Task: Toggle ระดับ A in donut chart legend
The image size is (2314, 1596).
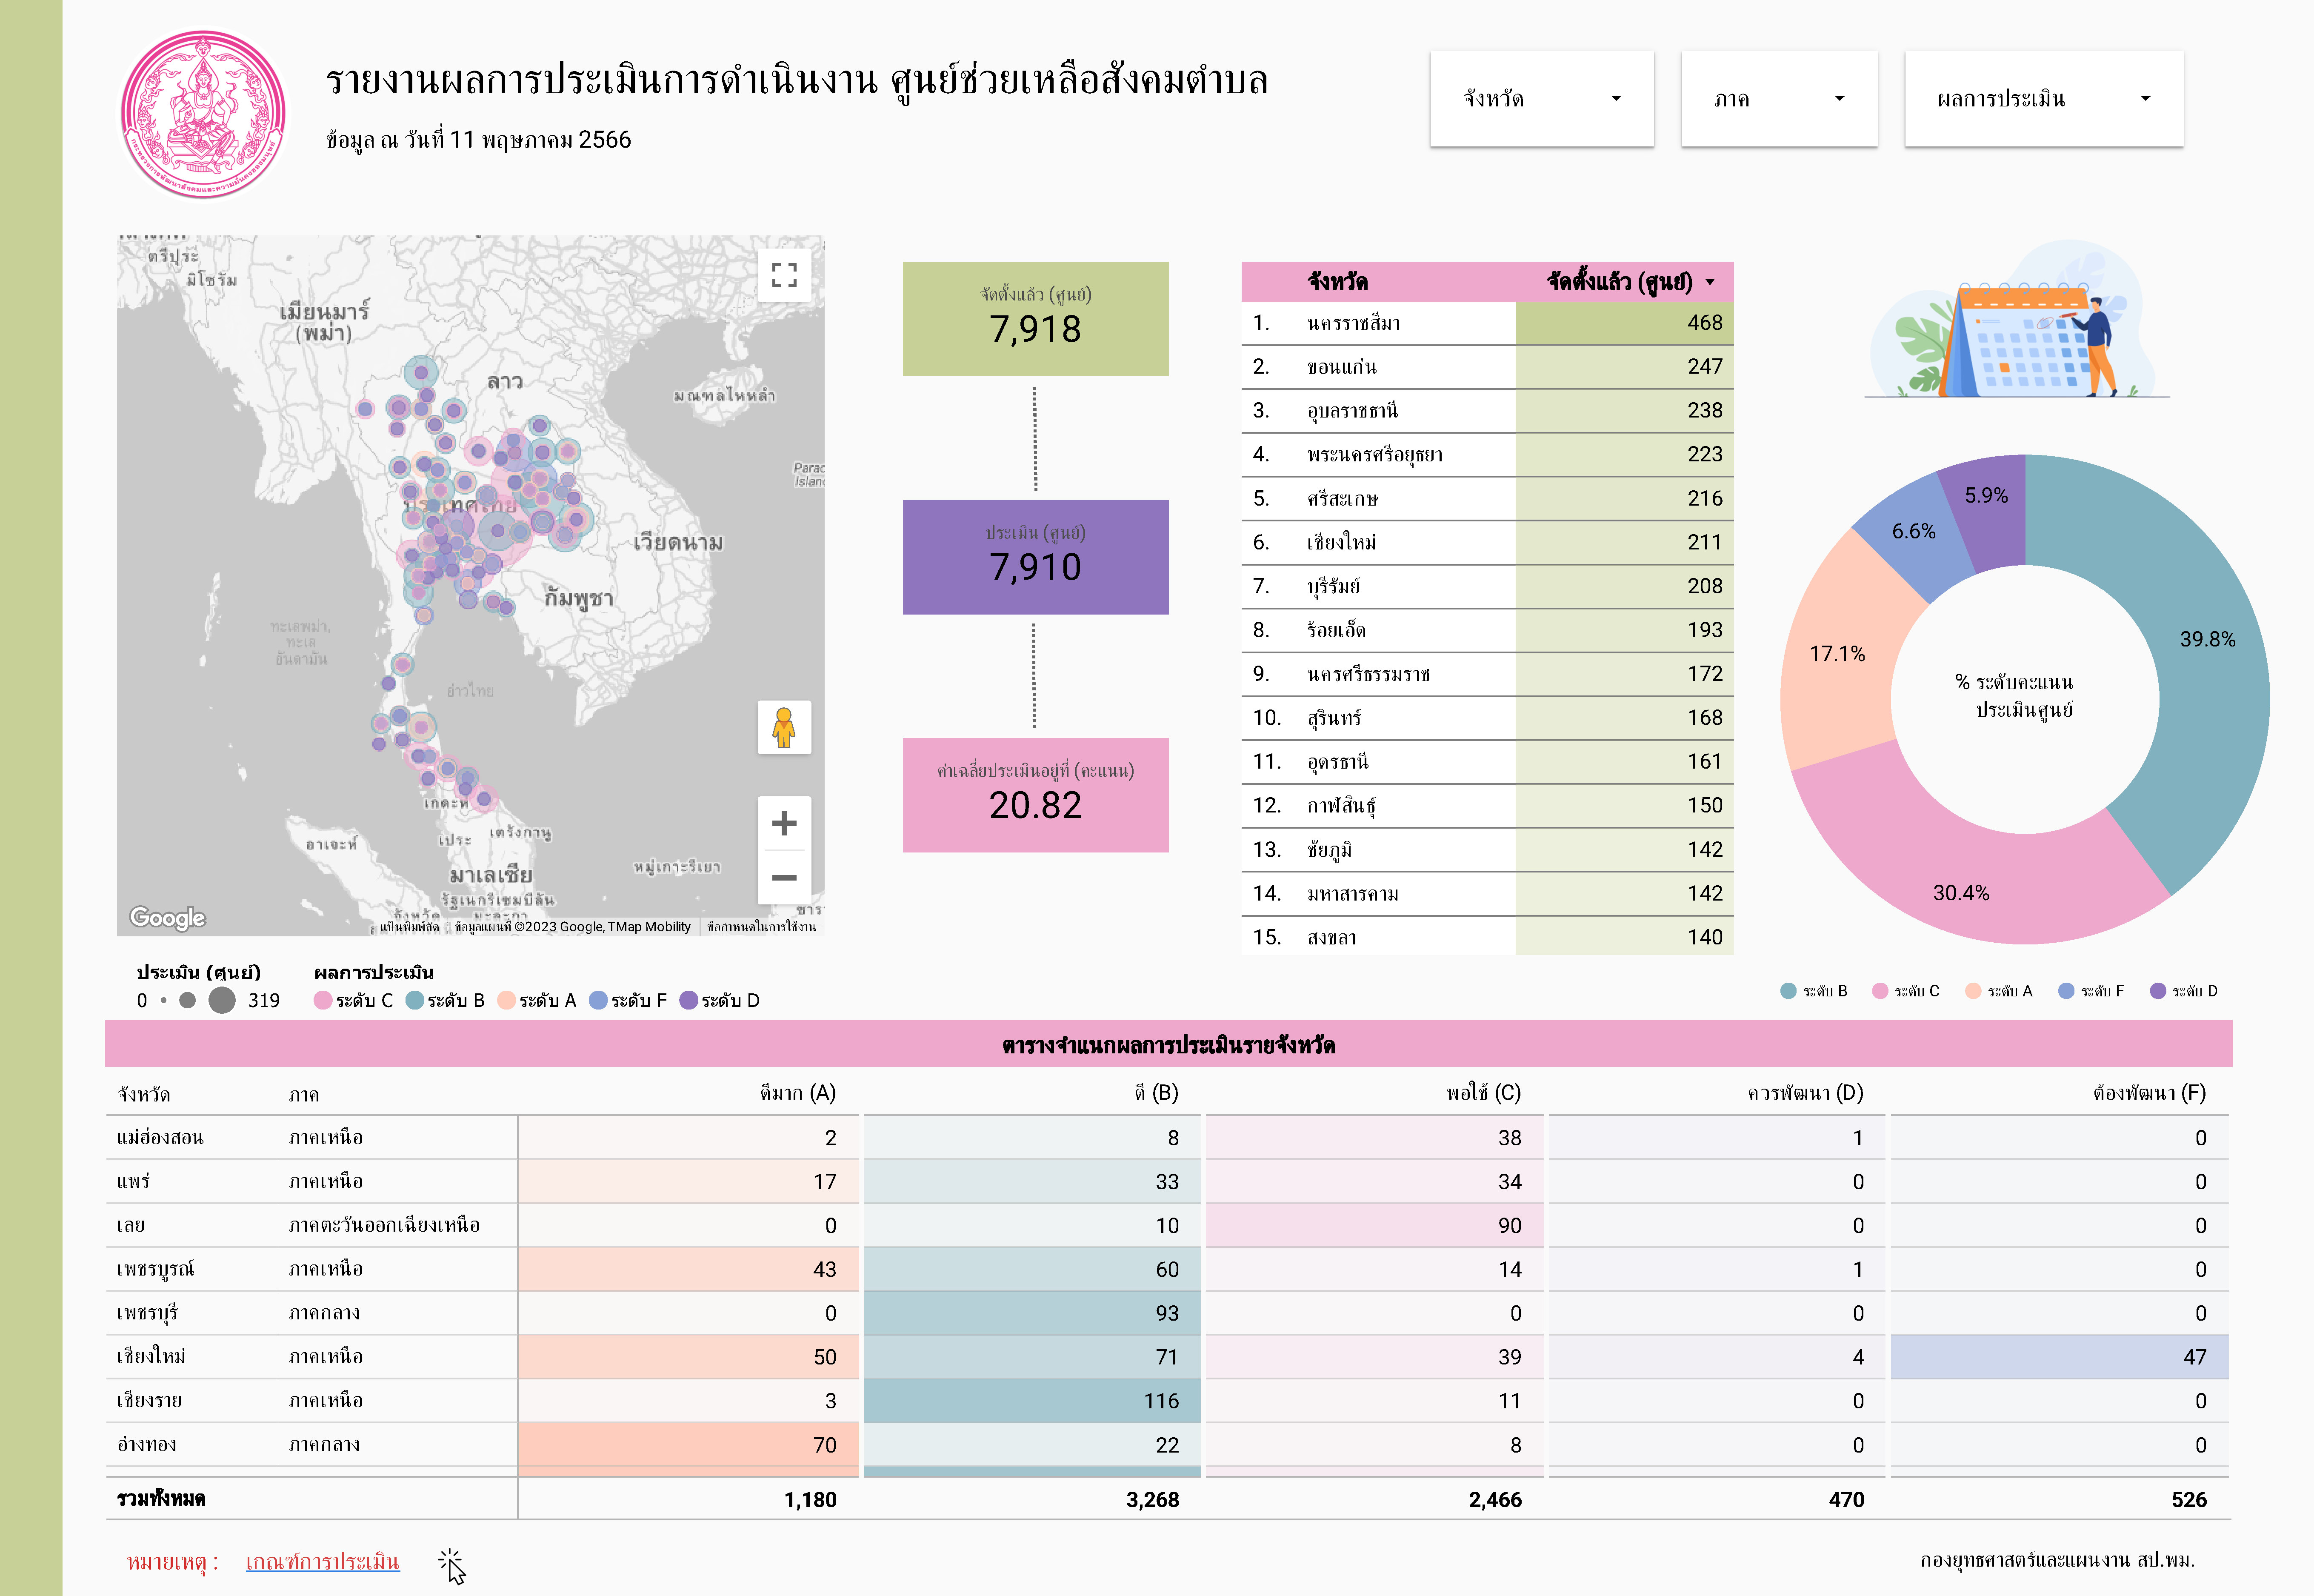Action: pyautogui.click(x=1999, y=991)
